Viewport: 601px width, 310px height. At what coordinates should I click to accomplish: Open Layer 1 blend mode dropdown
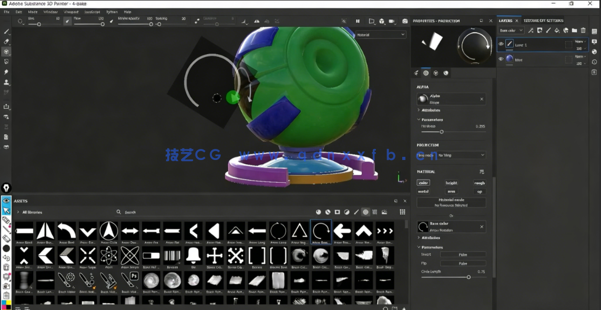578,41
